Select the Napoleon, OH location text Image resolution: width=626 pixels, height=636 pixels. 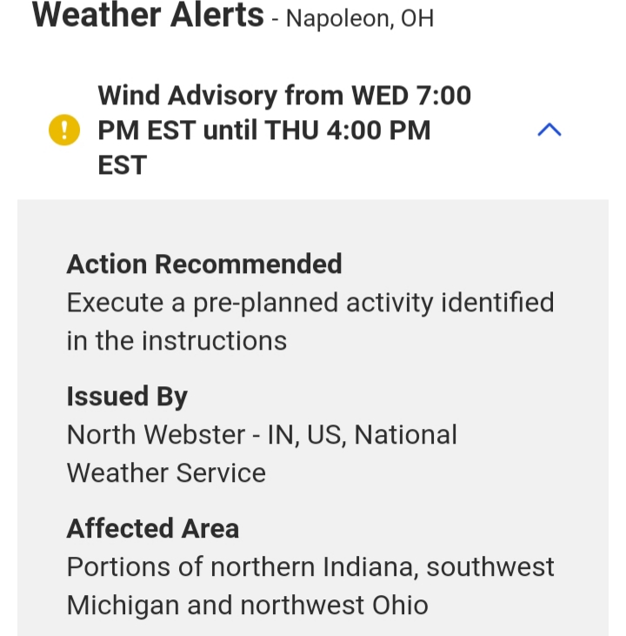point(359,17)
